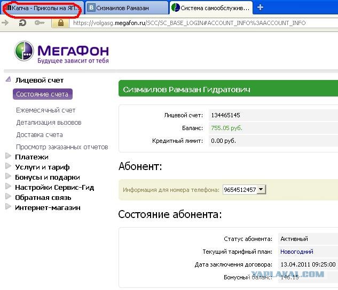Click the slogan Будущее зависит от тебя
This screenshot has width=338, height=290.
point(73,61)
